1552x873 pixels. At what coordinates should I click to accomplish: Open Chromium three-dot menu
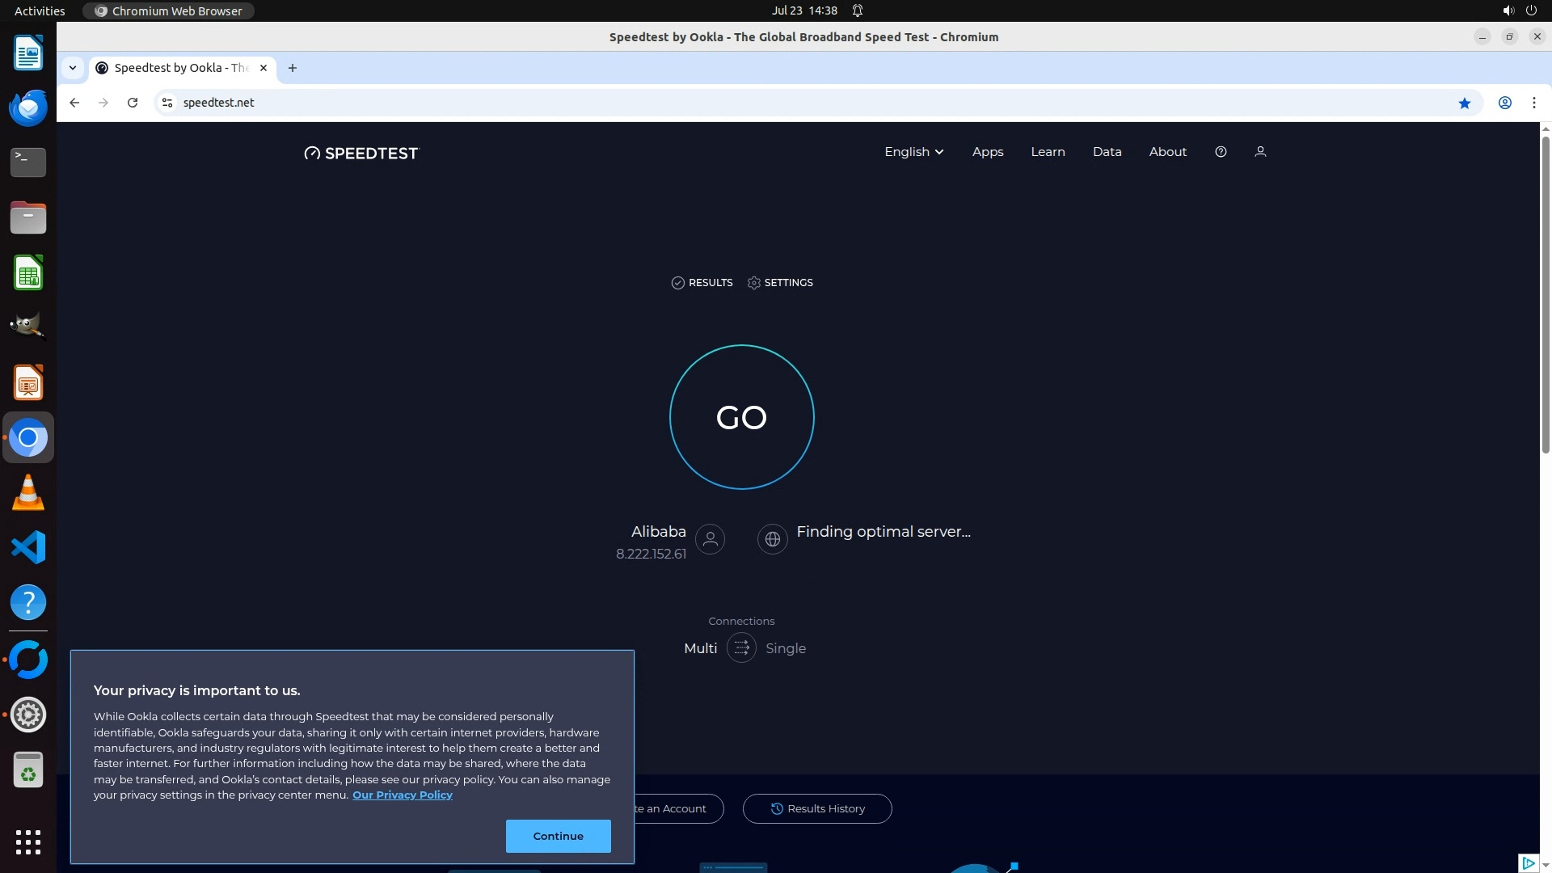[x=1533, y=103]
